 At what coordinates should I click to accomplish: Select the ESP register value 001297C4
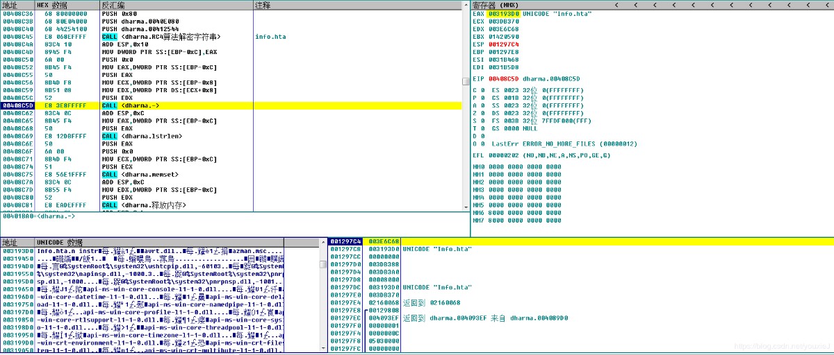(503, 44)
